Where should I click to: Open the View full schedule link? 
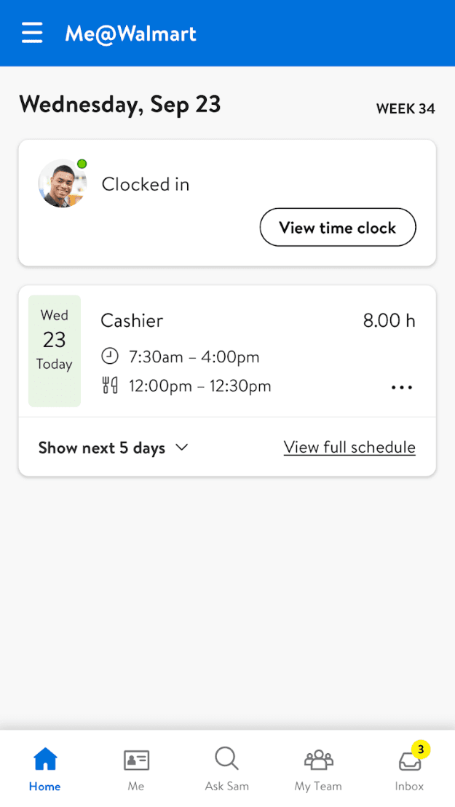(x=349, y=448)
